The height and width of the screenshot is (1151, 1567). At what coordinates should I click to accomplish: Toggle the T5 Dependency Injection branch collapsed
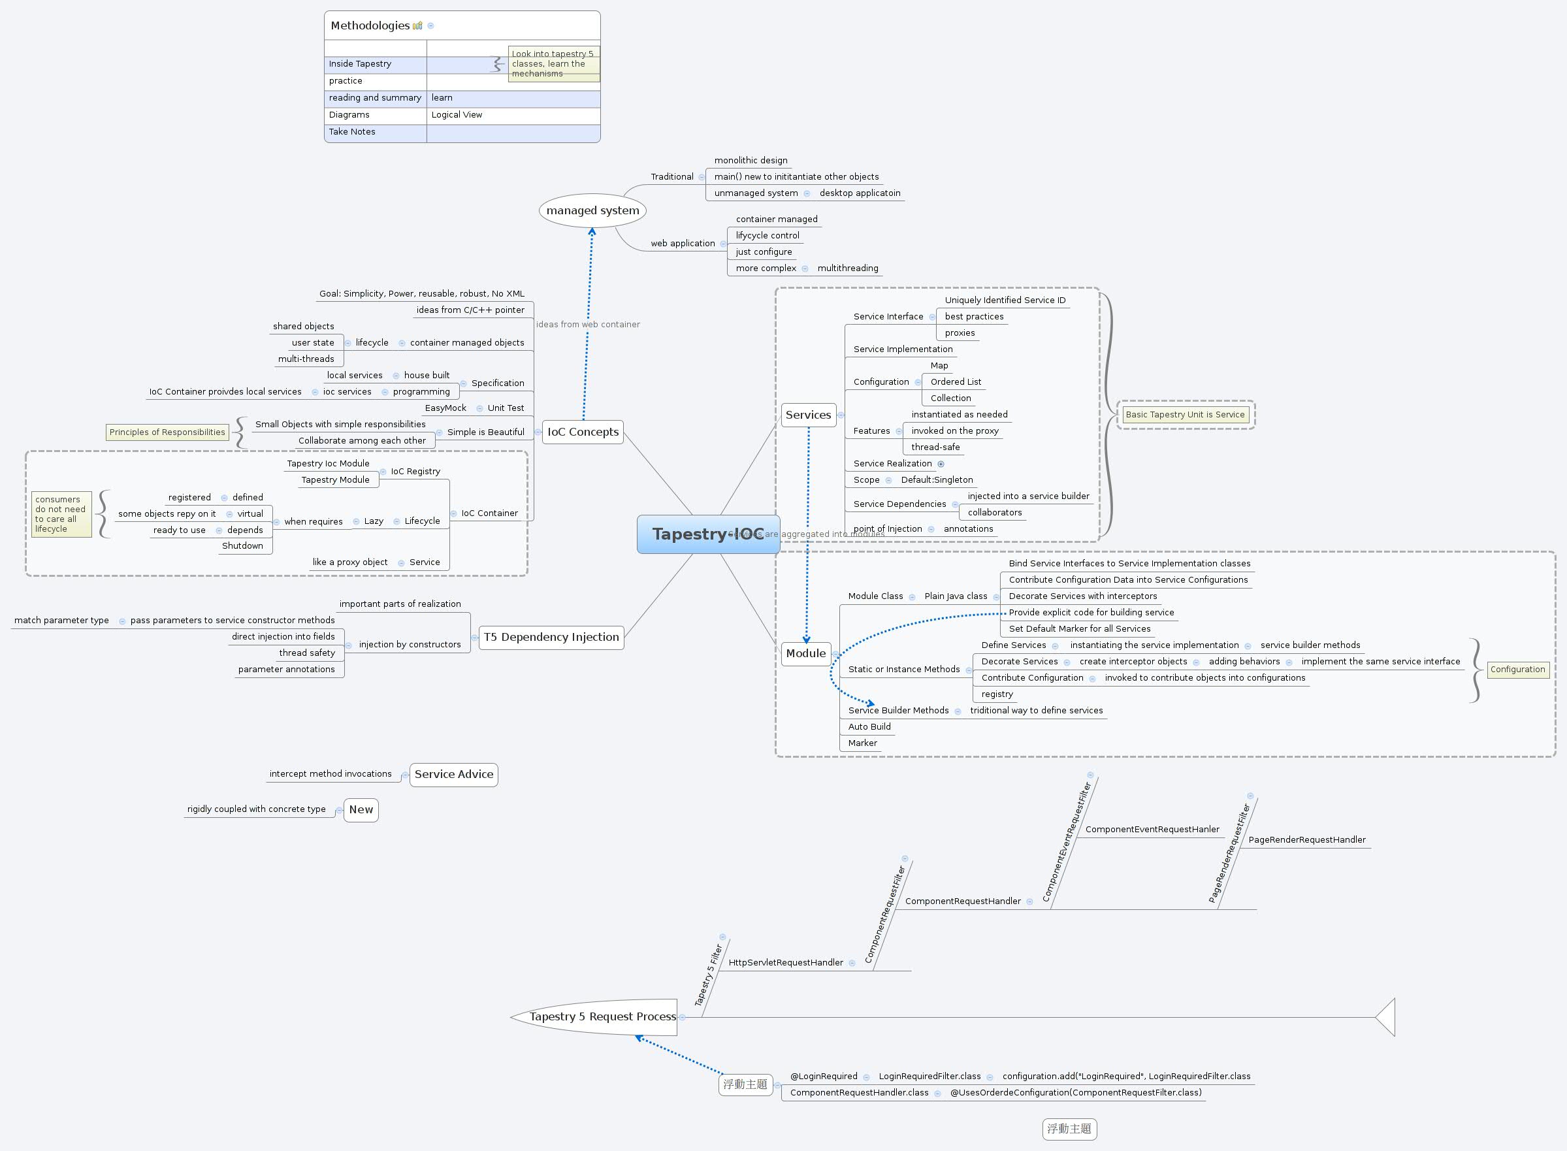coord(475,638)
